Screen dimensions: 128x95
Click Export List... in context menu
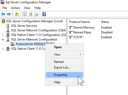62,67
